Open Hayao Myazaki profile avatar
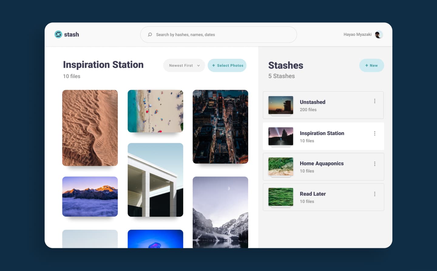The height and width of the screenshot is (271, 437). click(378, 35)
